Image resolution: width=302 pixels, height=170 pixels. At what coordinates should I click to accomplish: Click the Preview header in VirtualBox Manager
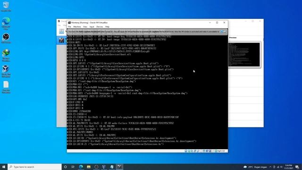coord(233,38)
